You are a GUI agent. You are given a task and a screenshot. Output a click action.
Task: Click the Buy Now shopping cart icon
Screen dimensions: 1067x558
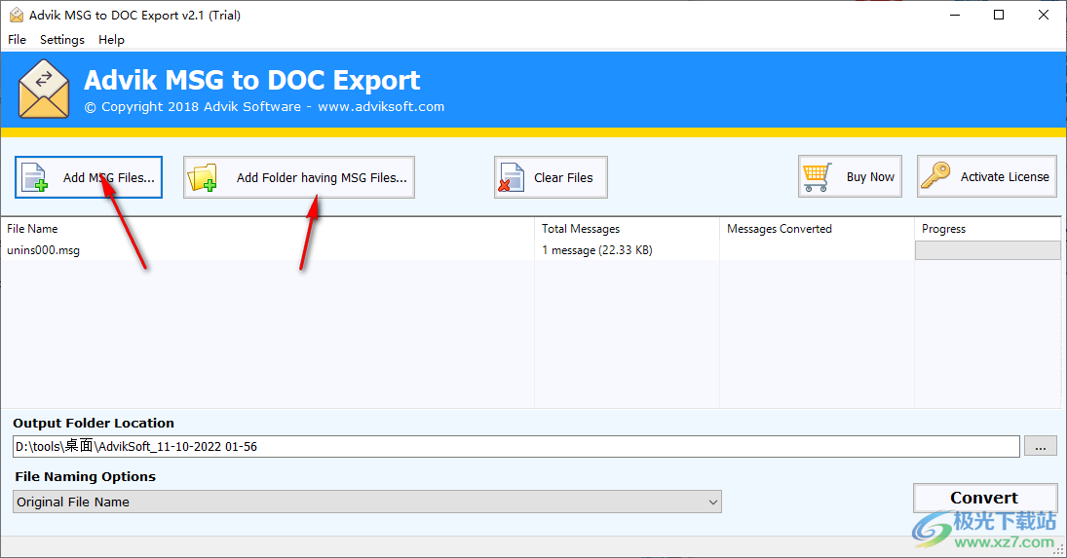click(818, 176)
